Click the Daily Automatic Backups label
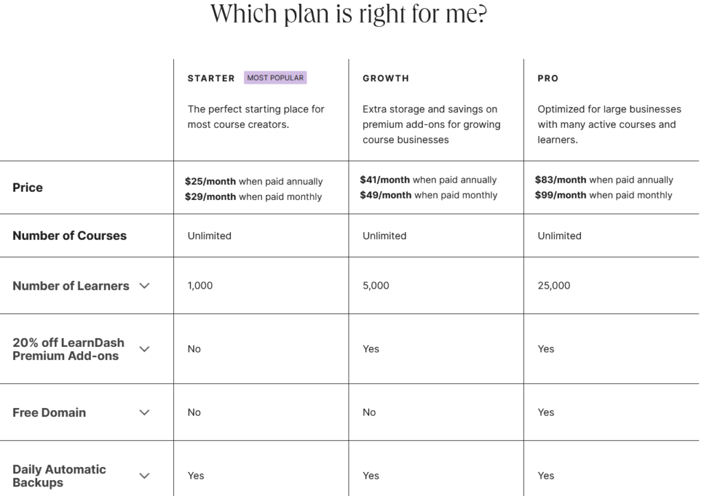The image size is (704, 496). (x=59, y=476)
